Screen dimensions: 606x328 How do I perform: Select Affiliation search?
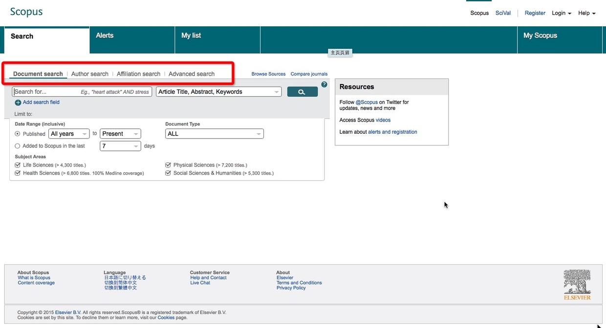[138, 74]
